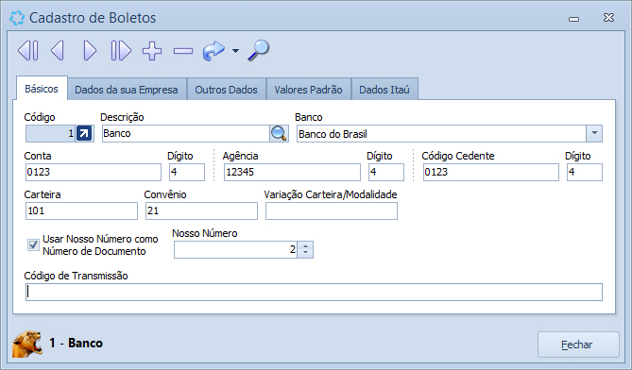This screenshot has height=370, width=632.
Task: Click the tiger logo icon at bottom
Action: pyautogui.click(x=27, y=344)
